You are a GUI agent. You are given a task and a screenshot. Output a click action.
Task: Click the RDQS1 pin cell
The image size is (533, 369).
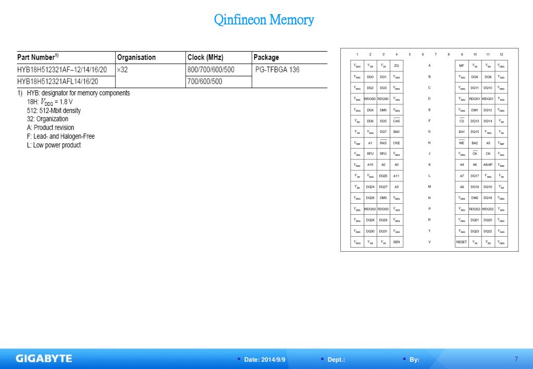coord(475,99)
